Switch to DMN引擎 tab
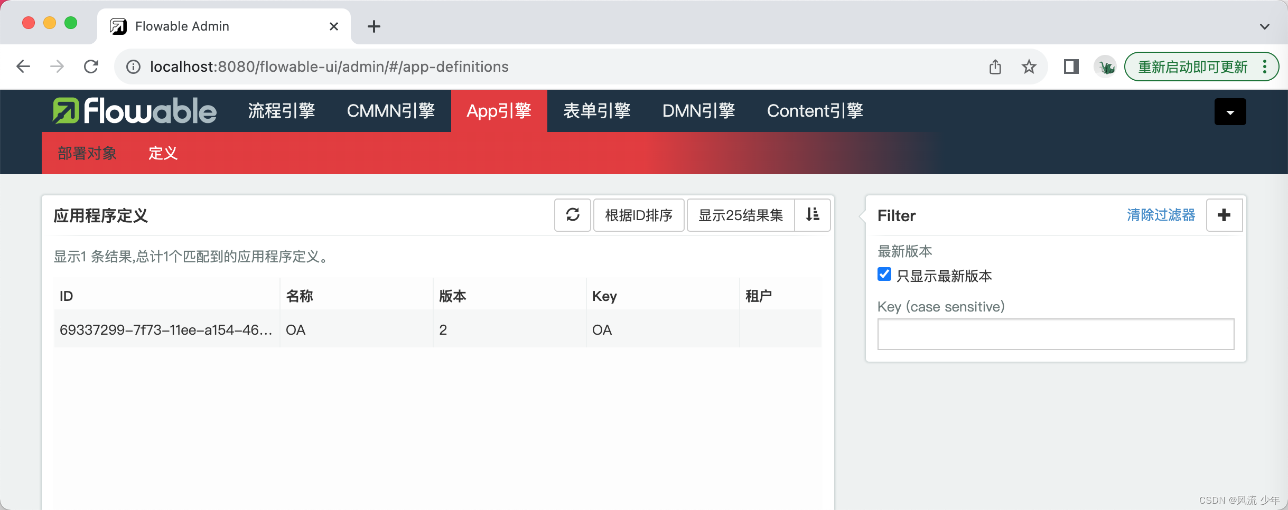 [x=698, y=111]
